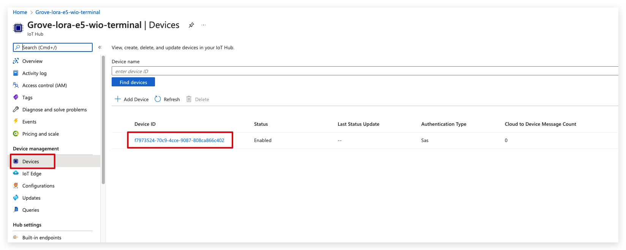Click the Devices chip icon in sidebar
This screenshot has width=626, height=250.
click(x=16, y=161)
